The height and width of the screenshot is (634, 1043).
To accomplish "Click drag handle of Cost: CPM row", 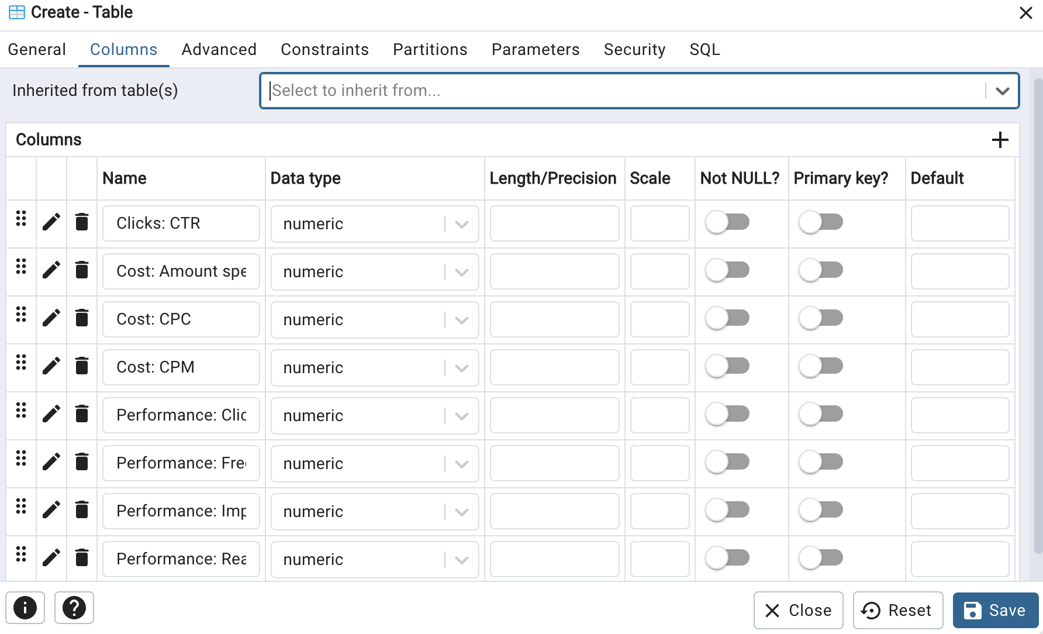I will [x=21, y=362].
